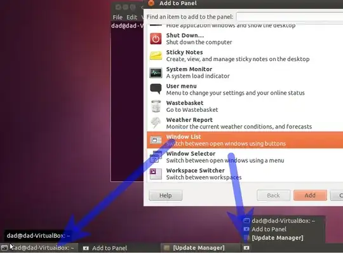Select the Window List icon
This screenshot has width=343, height=253.
click(x=156, y=140)
